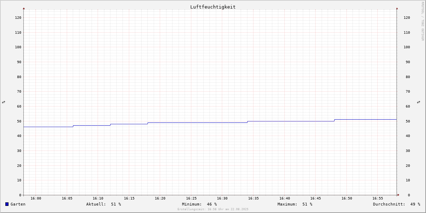
Task: Click the left axis 120 label
Action: pyautogui.click(x=18, y=17)
